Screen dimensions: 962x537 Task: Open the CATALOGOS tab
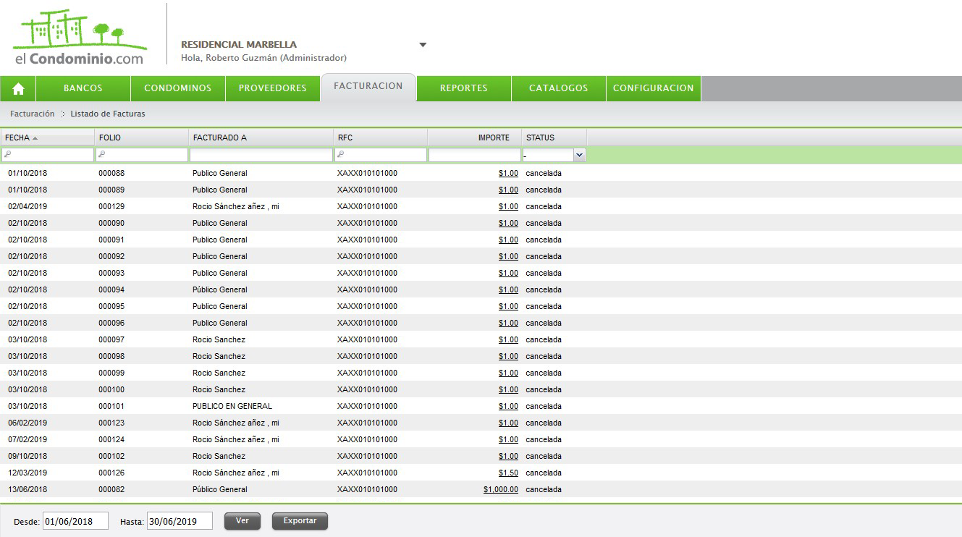(558, 88)
